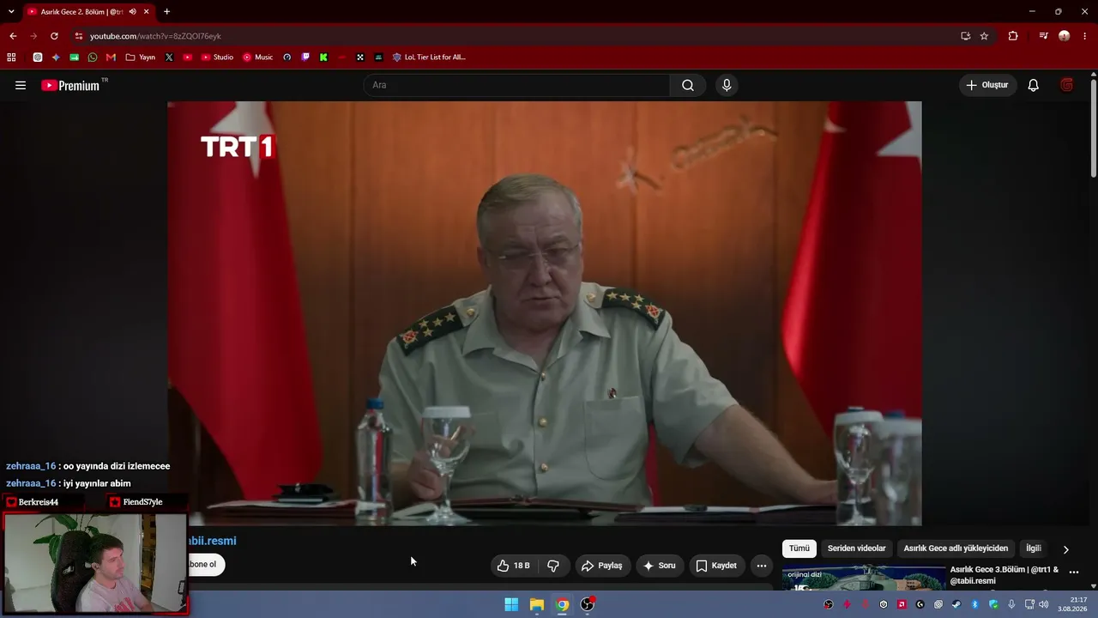Open the LoL Tier List bookmark
This screenshot has height=618, width=1098.
(x=429, y=58)
